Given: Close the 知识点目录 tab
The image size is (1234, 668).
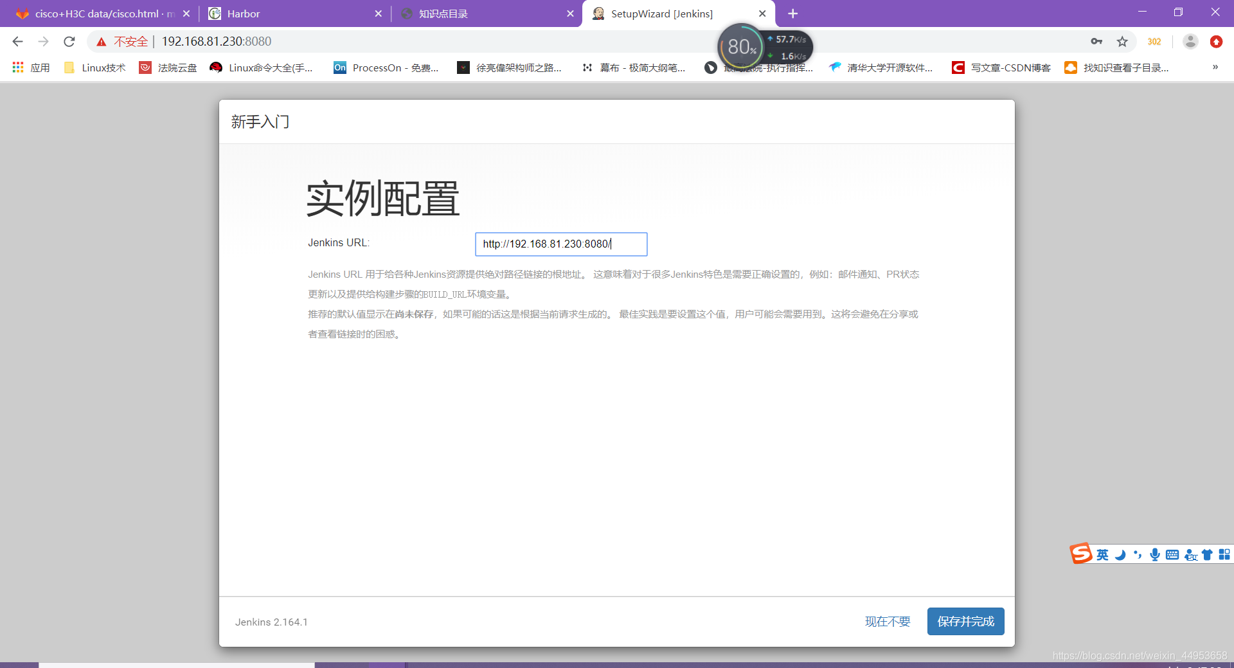Looking at the screenshot, I should point(570,14).
